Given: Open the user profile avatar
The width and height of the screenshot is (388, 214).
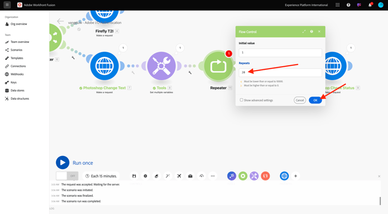Looking at the screenshot, I should (381, 5).
